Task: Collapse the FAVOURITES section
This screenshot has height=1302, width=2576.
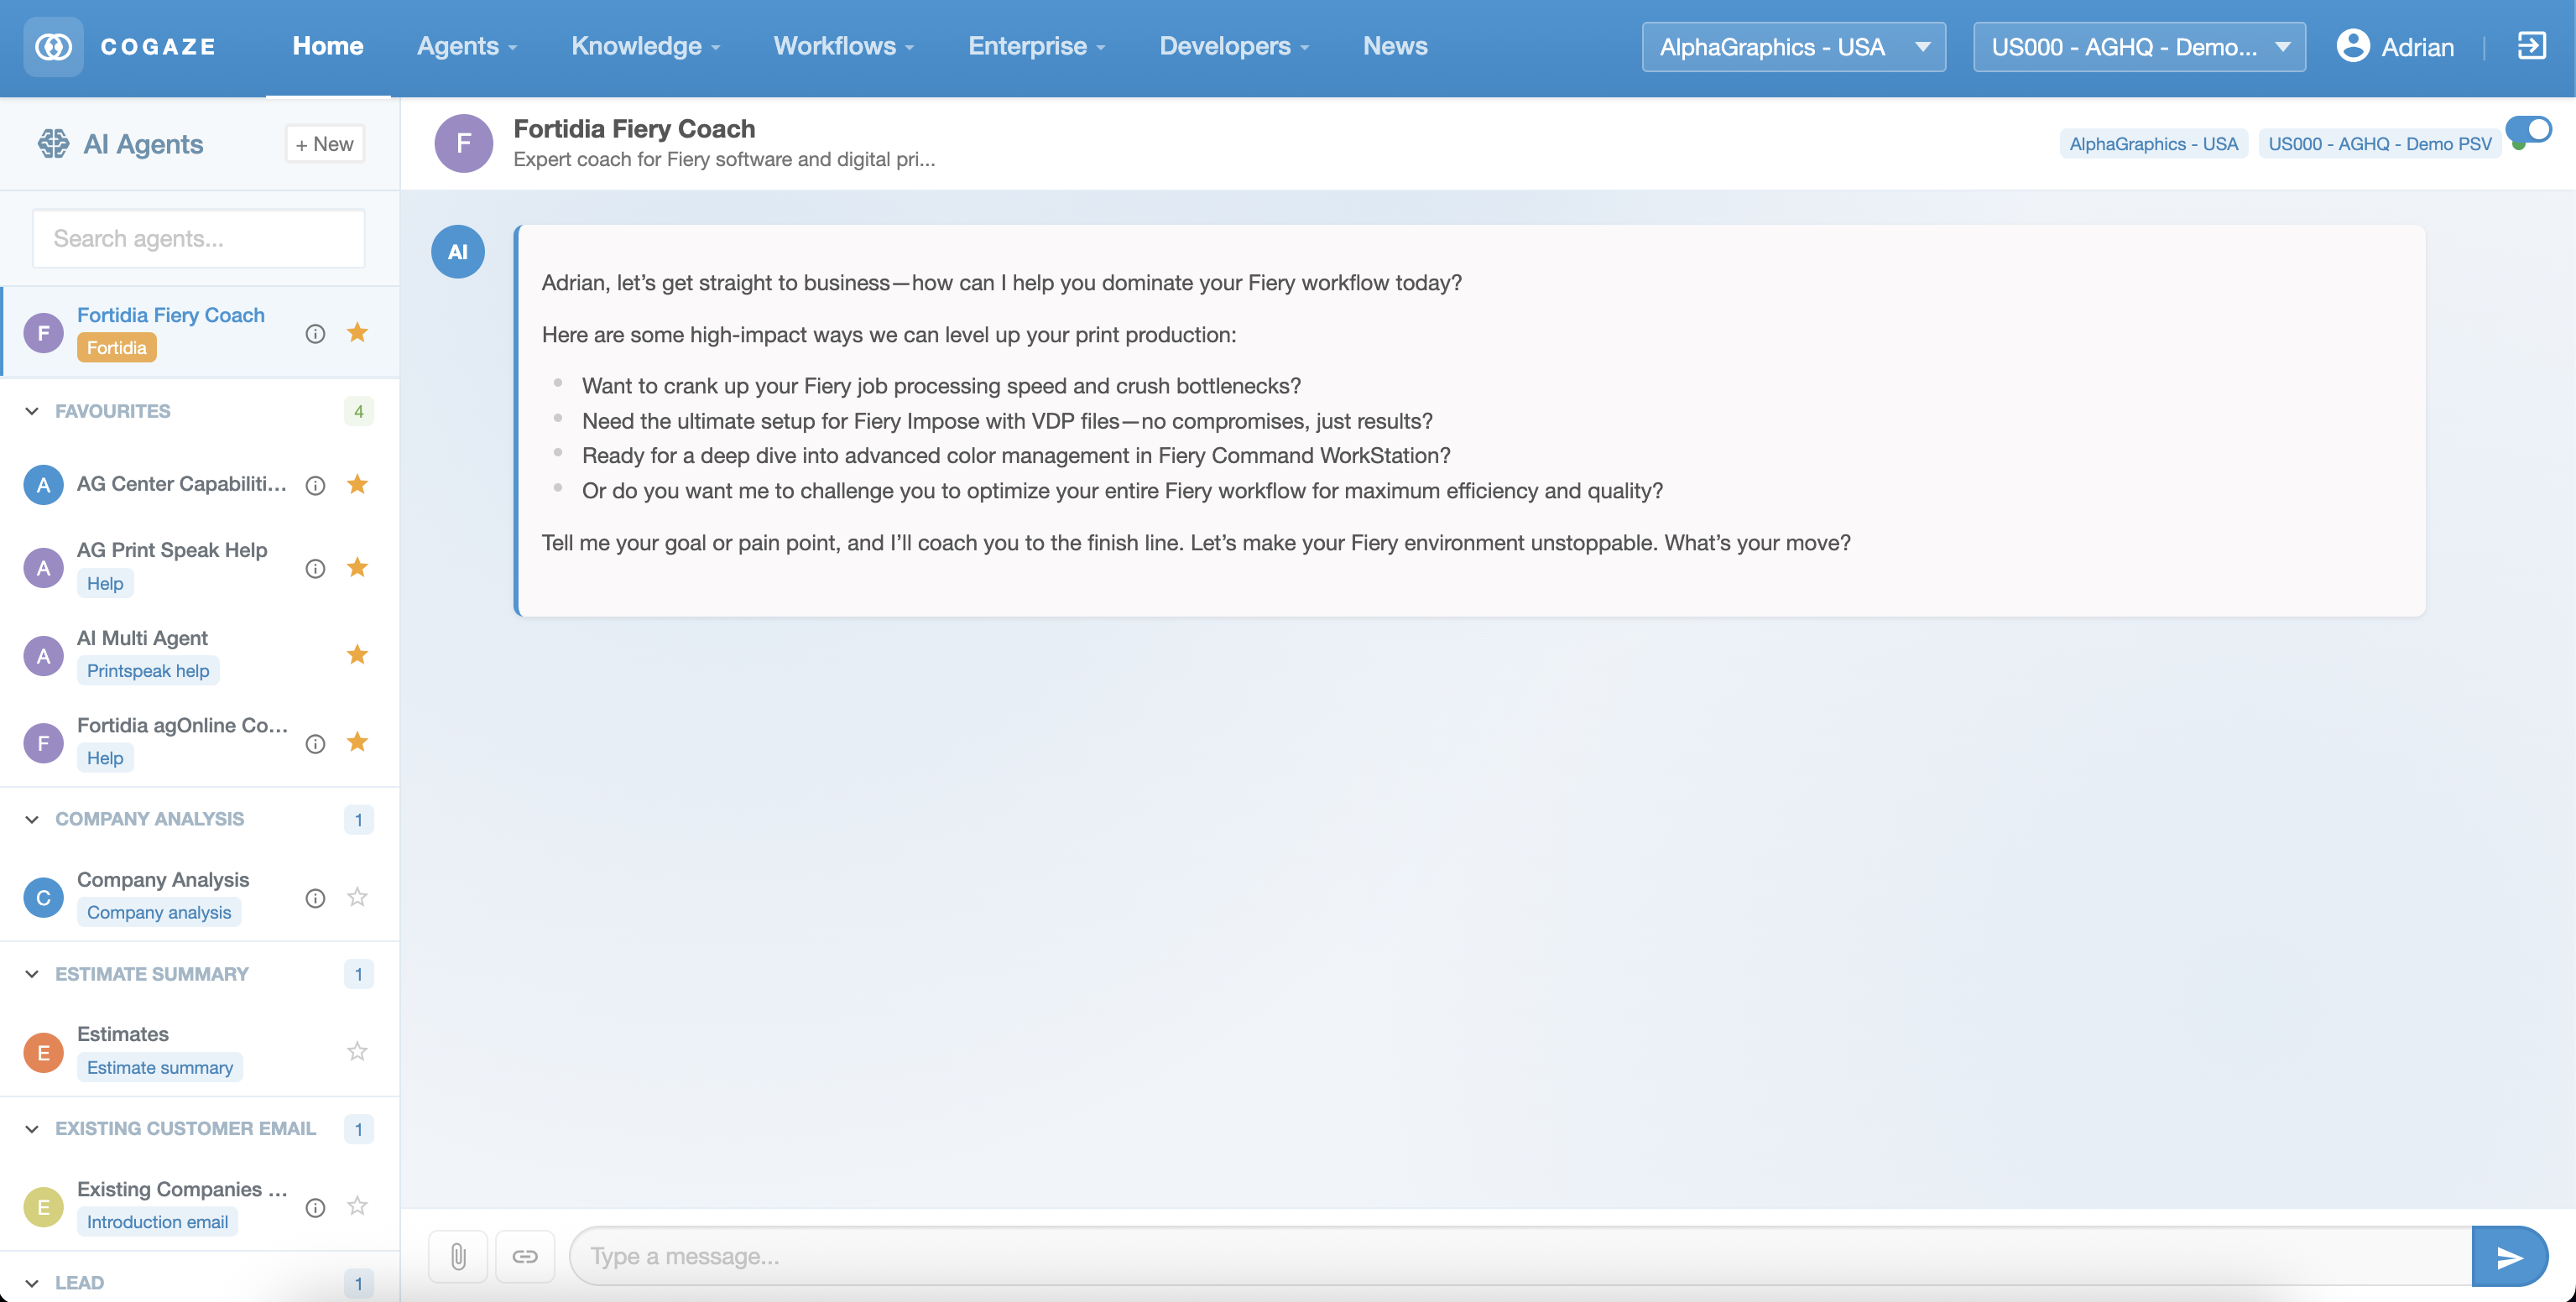Action: [x=31, y=410]
